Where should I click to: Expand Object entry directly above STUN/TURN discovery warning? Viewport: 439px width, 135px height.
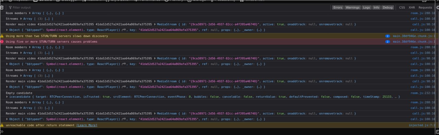click(x=7, y=30)
